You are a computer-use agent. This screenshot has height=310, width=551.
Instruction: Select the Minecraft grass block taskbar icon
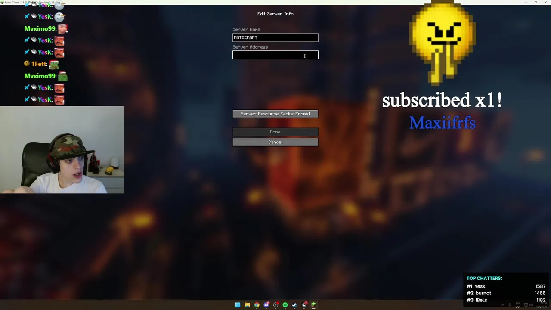click(x=313, y=305)
